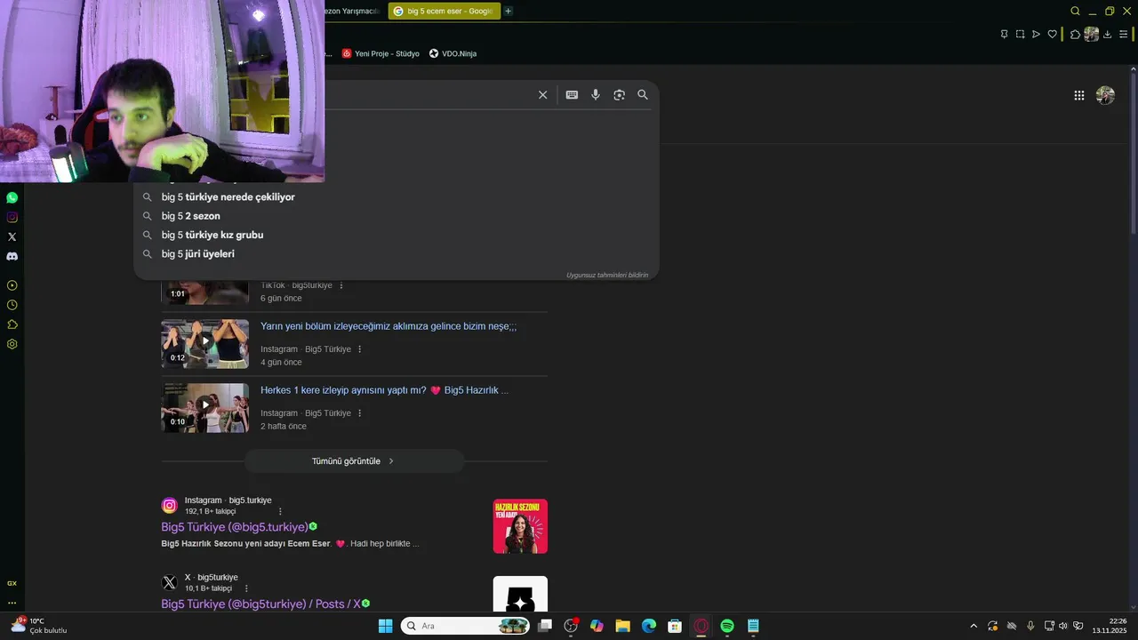The height and width of the screenshot is (640, 1138).
Task: Bookmark the page with the heart icon
Action: coord(1053,34)
